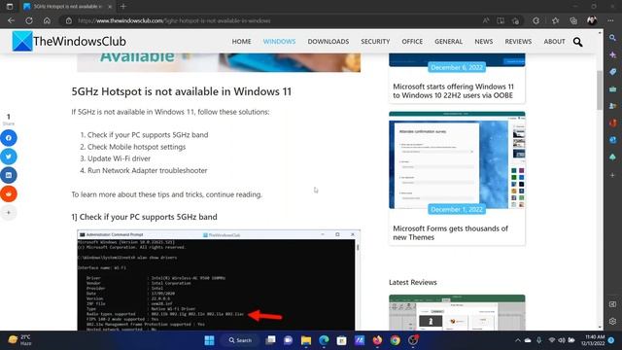Screen dimensions: 622x350
Task: Open network and volume tray icons
Action: click(x=562, y=340)
